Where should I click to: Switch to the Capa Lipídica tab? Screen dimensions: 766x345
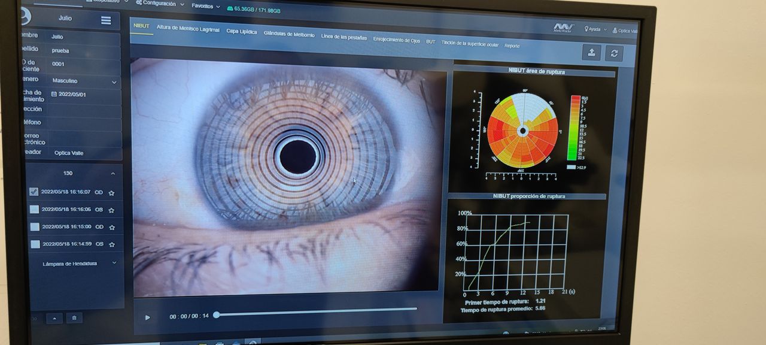click(x=241, y=31)
